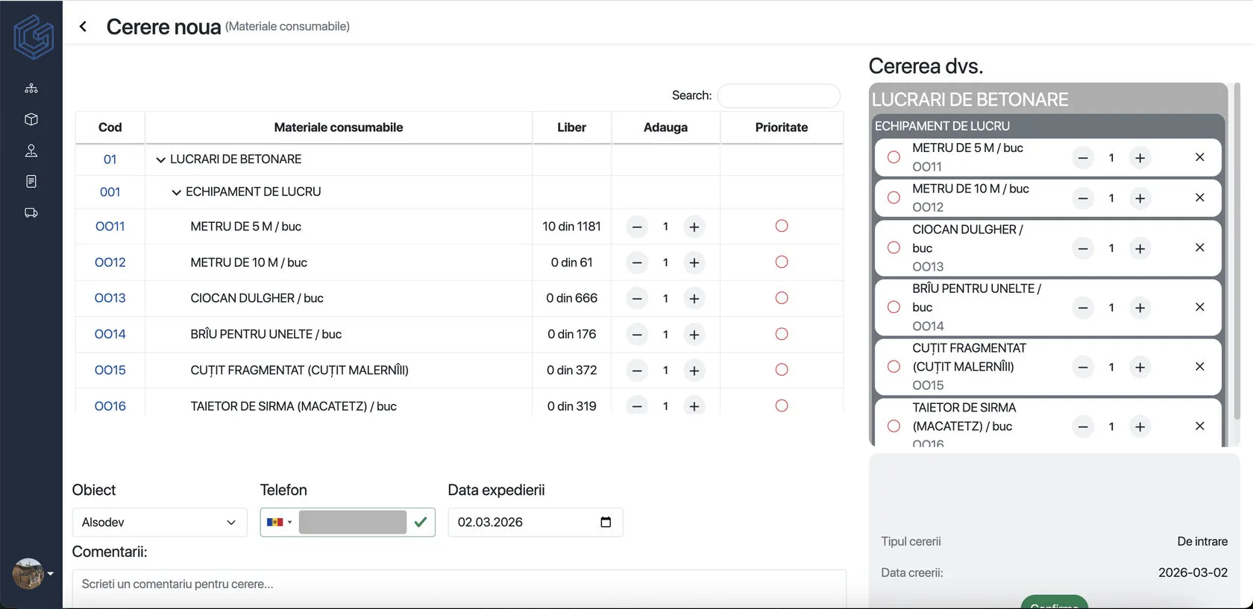Viewport: 1253px width, 609px height.
Task: Open the Obiect dropdown showing Alsodev
Action: pyautogui.click(x=160, y=522)
